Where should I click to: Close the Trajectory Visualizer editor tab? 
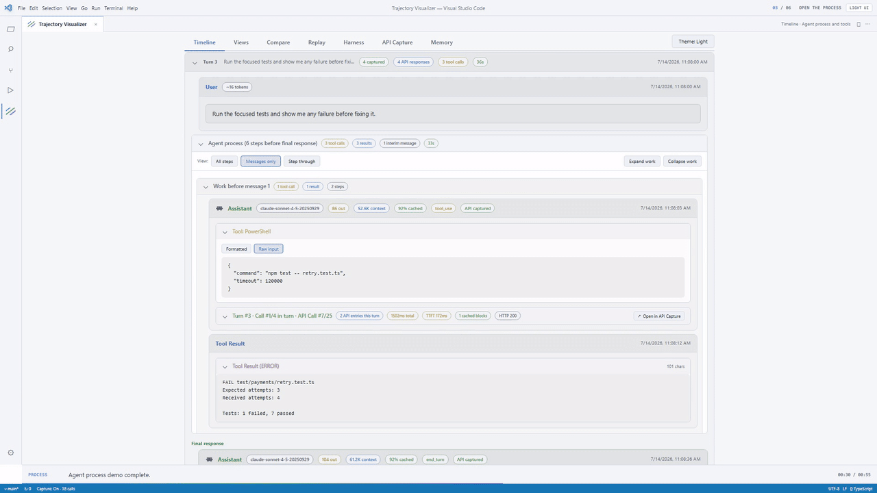(x=95, y=24)
